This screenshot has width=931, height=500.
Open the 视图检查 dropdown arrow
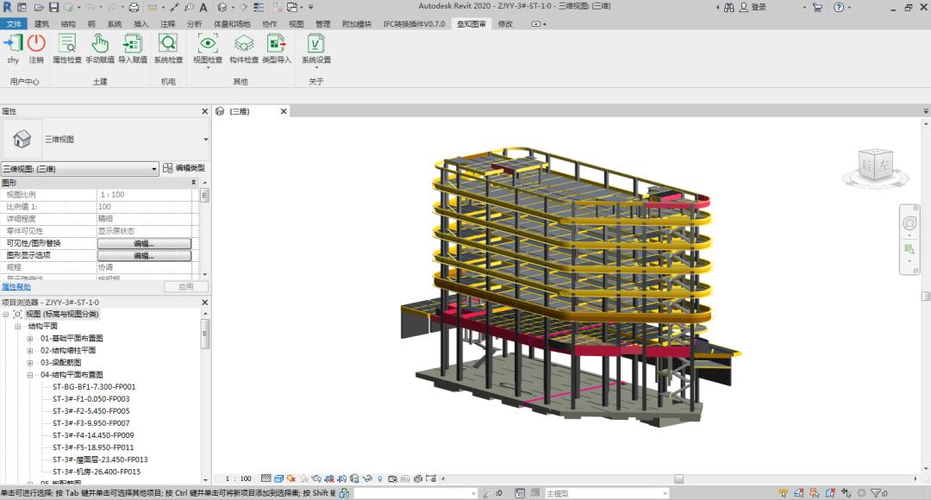[x=207, y=68]
